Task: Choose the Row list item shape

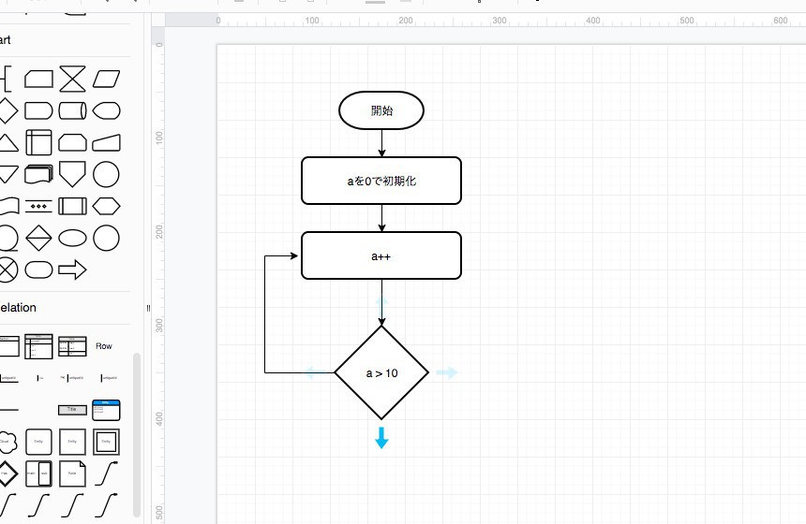Action: coord(104,346)
